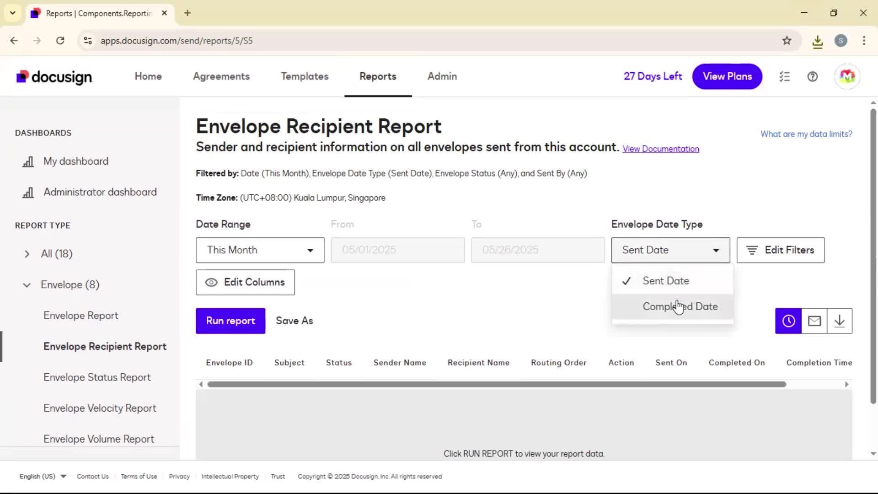
Task: Click My dashboard chart icon
Action: point(28,161)
